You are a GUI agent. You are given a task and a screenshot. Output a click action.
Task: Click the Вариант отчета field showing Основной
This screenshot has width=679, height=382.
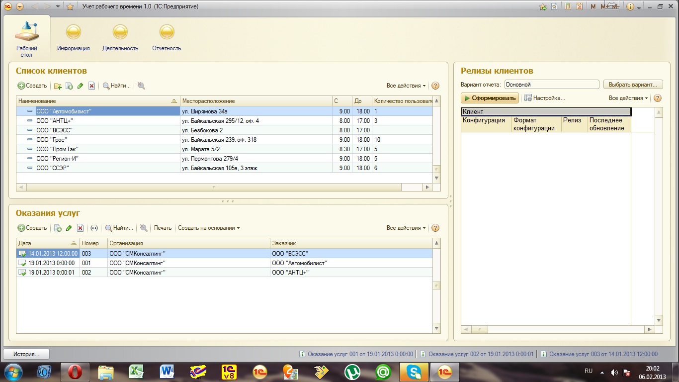552,85
